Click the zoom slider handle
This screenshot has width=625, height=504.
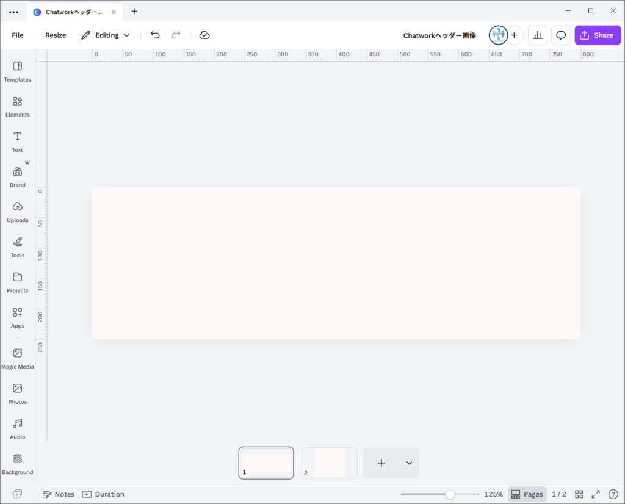tap(450, 494)
